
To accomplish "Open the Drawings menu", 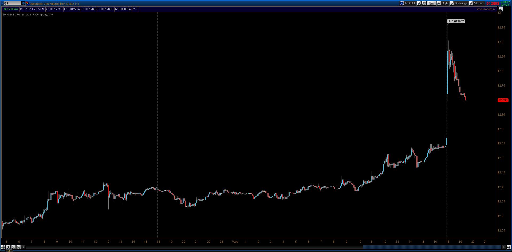I will click(459, 3).
